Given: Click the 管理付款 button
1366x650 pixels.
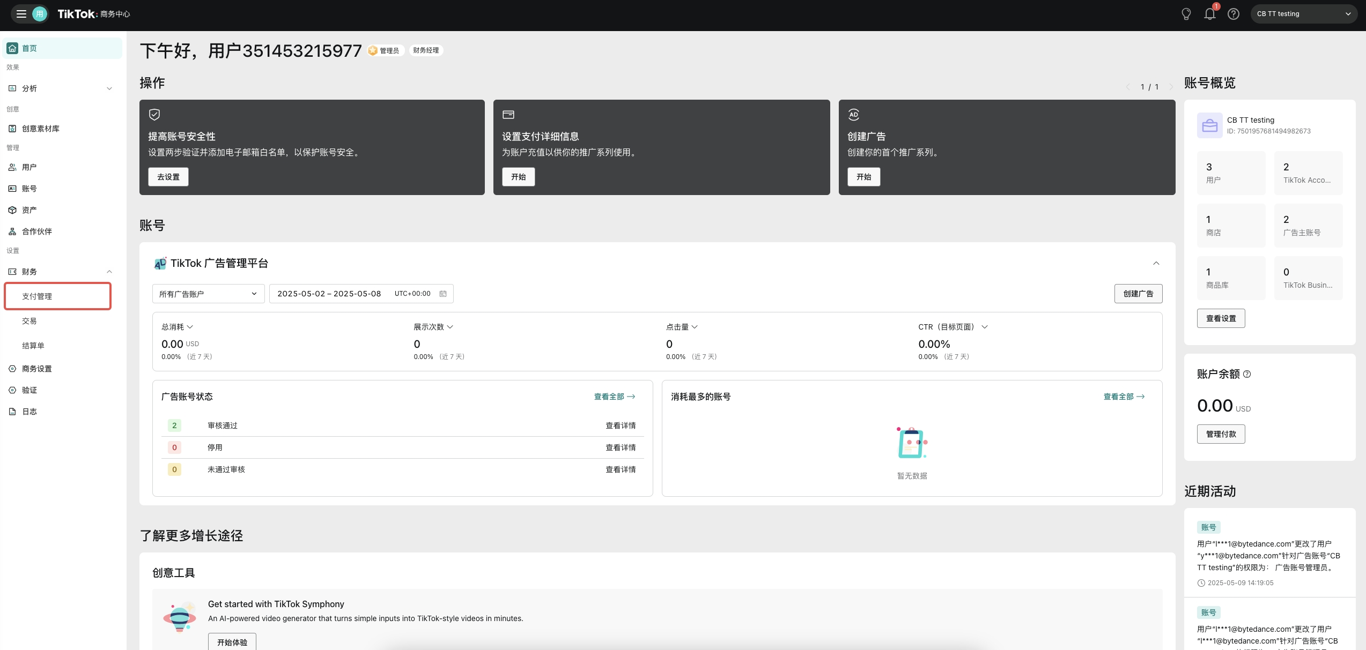Looking at the screenshot, I should click(1221, 434).
